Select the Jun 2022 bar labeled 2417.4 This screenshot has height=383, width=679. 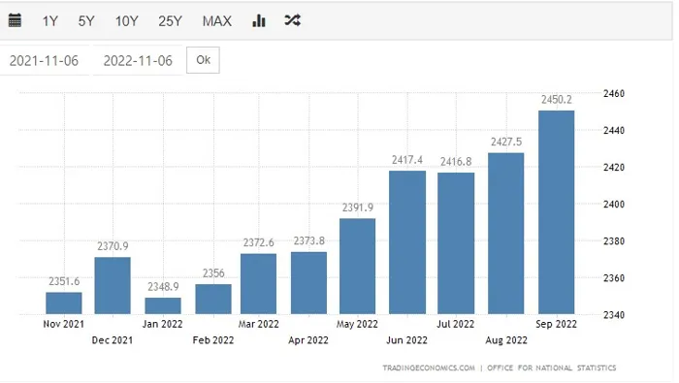tap(407, 242)
